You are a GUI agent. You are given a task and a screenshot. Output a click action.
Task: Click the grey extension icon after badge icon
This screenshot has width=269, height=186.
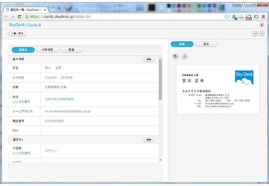(241, 17)
